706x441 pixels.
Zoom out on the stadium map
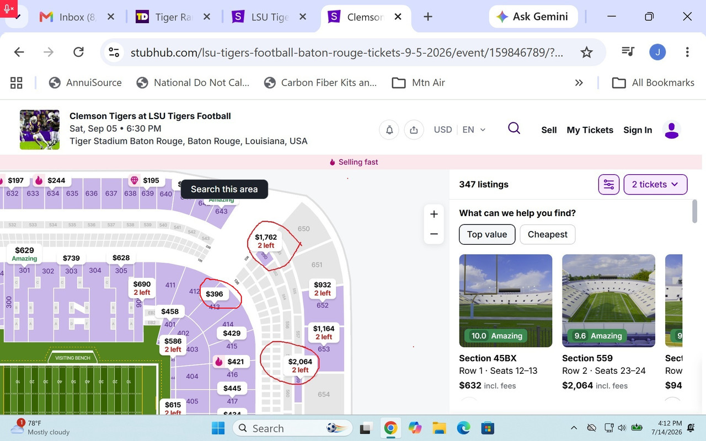click(x=434, y=234)
